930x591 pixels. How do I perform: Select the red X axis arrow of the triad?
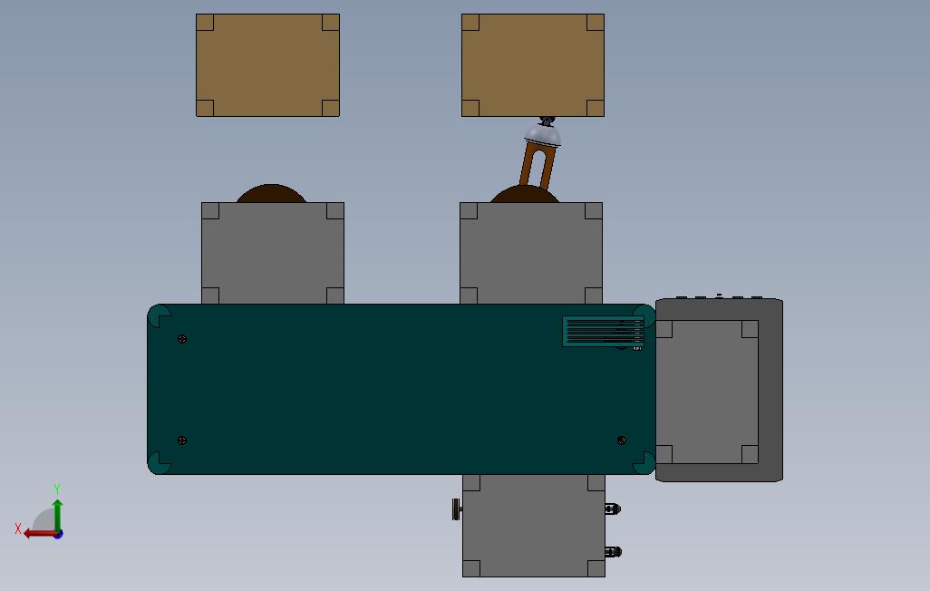point(39,534)
